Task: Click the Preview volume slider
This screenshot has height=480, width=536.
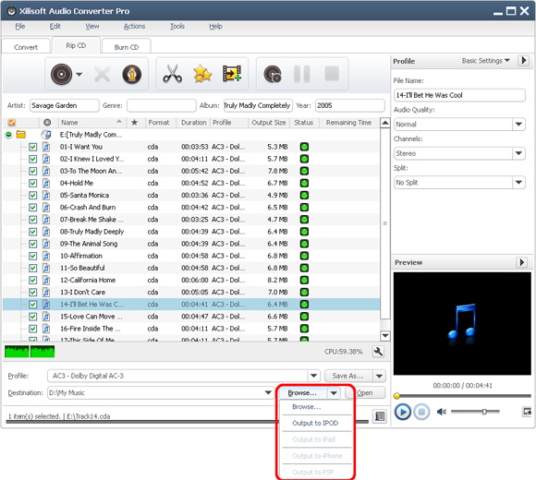Action: [x=475, y=412]
